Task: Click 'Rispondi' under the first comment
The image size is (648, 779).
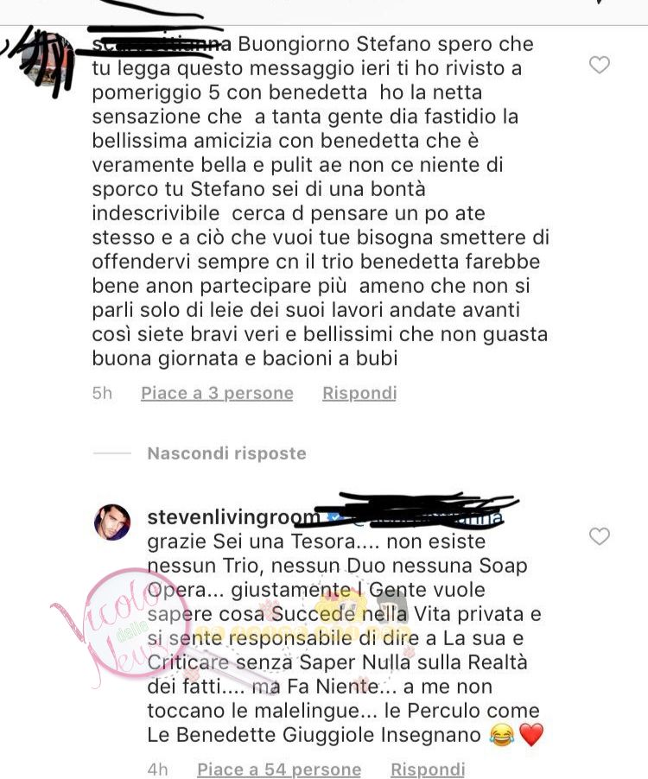Action: pos(359,393)
